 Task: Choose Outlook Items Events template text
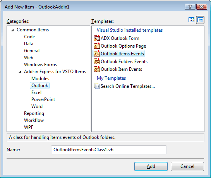click(x=122, y=54)
